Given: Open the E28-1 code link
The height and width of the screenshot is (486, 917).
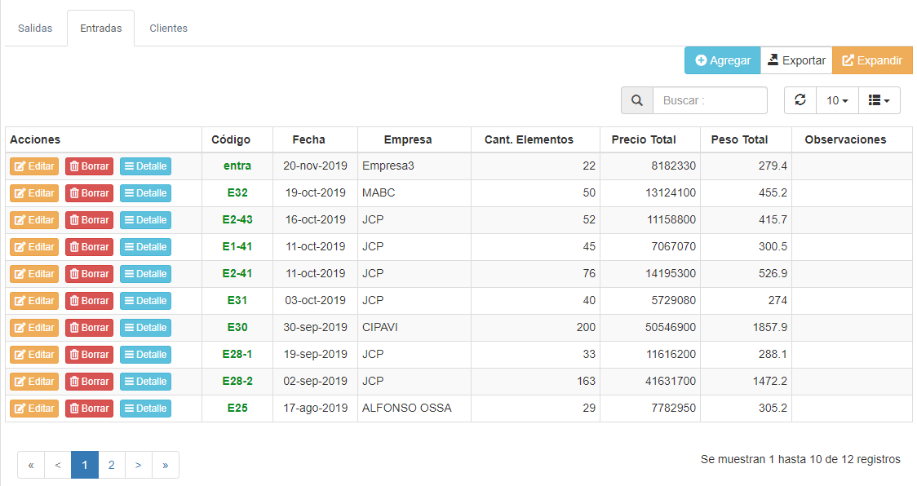Looking at the screenshot, I should [237, 355].
